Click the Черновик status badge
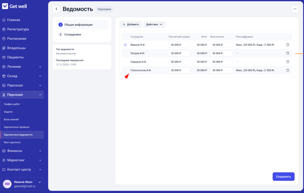 coord(104,9)
